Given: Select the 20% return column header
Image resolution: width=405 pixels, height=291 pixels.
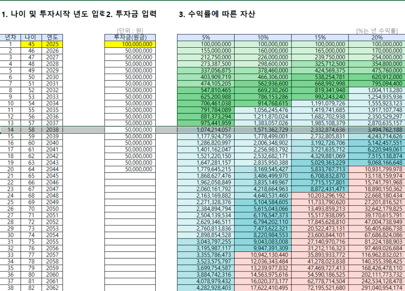Looking at the screenshot, I should [x=377, y=37].
